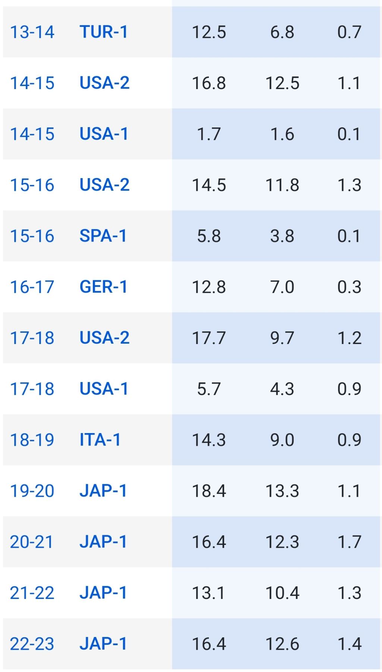Click the USA-1 link for 14-15
Screen dimensions: 382x672
pos(104,134)
